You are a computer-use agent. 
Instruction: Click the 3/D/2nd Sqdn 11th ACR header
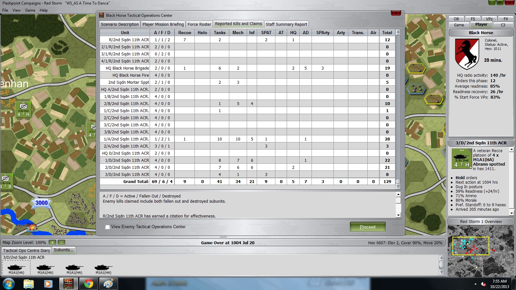481,143
